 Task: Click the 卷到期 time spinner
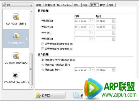pyautogui.click(x=114, y=39)
